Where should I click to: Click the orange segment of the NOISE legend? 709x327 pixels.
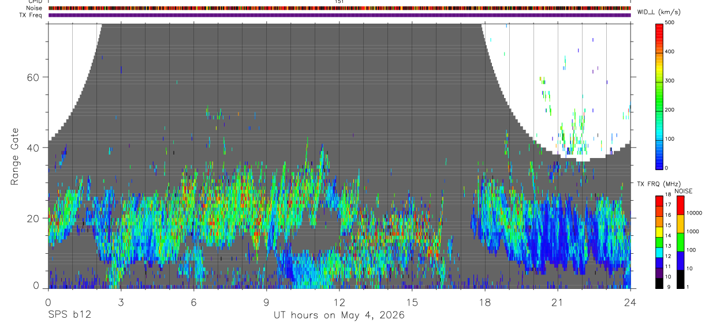[x=680, y=224]
